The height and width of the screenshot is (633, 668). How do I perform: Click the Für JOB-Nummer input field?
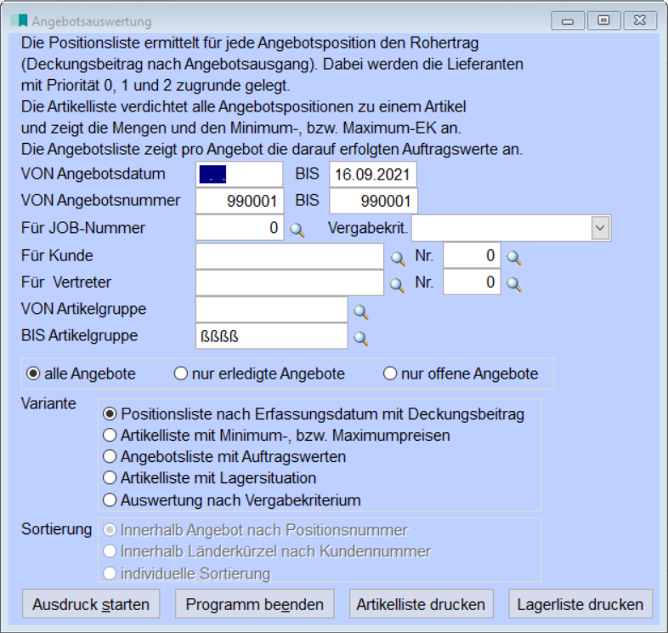tap(240, 228)
